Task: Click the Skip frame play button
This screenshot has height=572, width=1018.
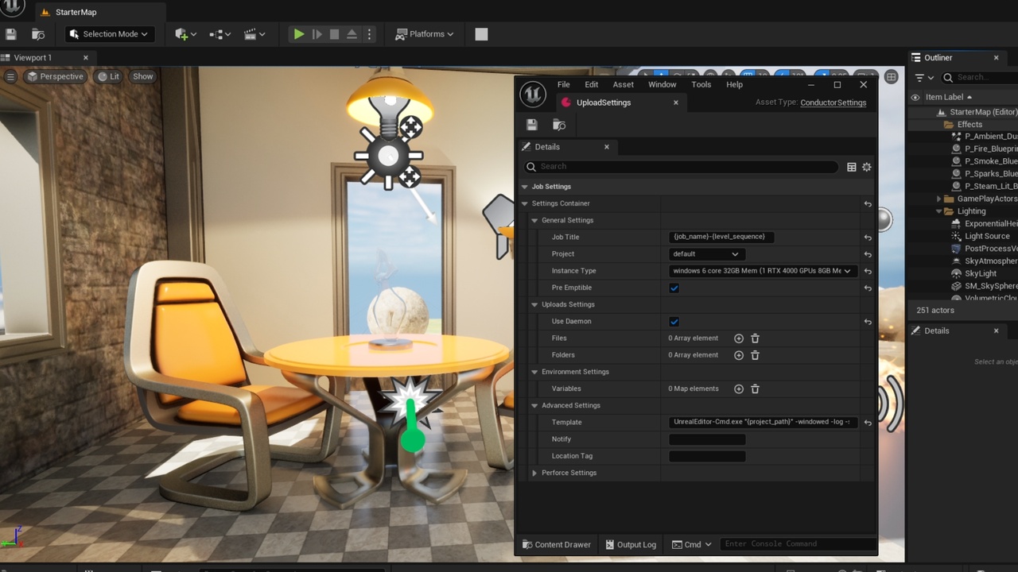Action: click(x=317, y=34)
